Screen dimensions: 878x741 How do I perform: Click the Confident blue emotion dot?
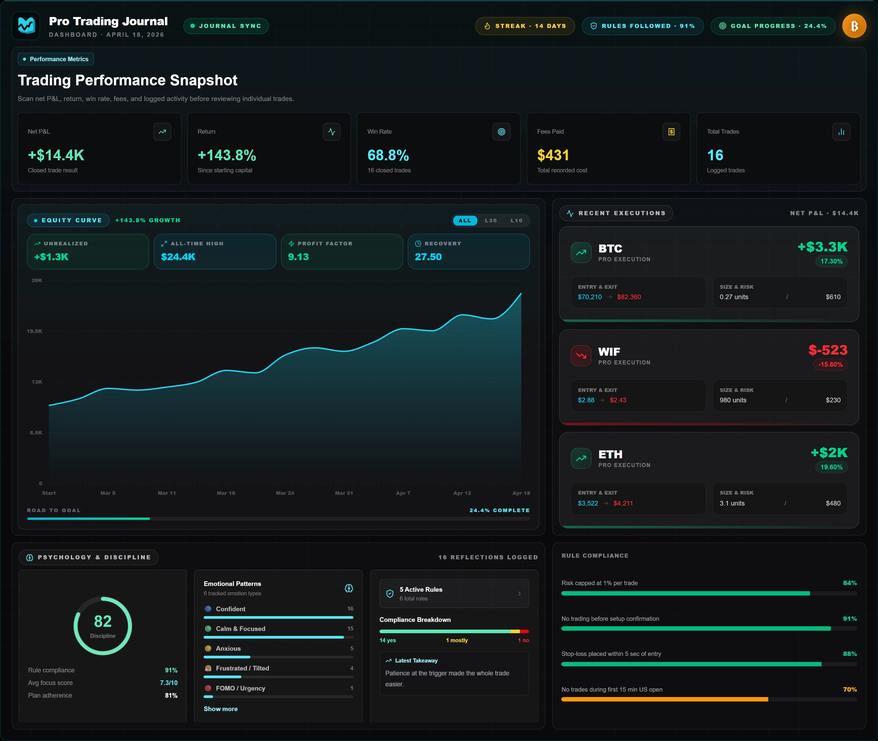[x=208, y=609]
